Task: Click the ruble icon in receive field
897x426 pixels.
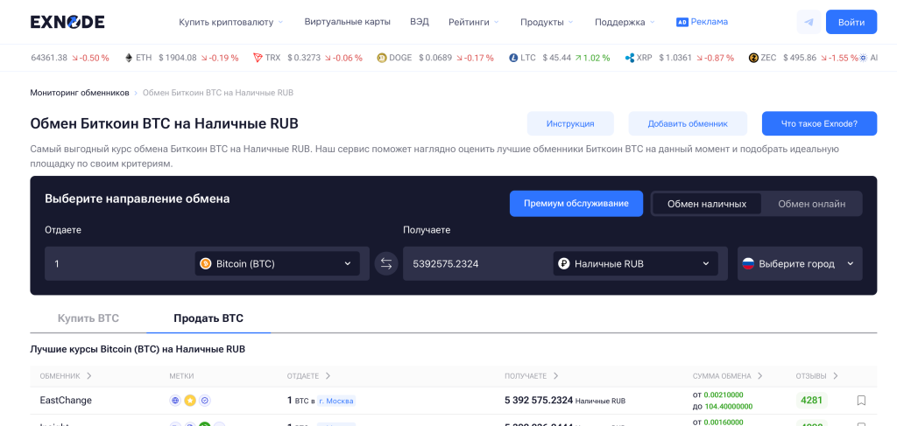Action: click(563, 264)
